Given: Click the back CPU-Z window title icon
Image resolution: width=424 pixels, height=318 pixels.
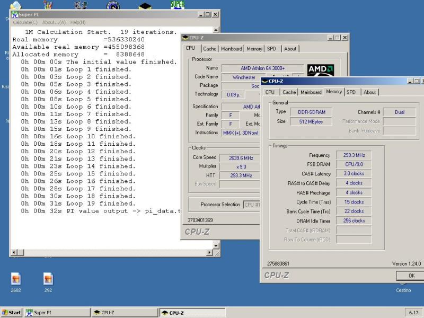Looking at the screenshot, I should (185, 38).
